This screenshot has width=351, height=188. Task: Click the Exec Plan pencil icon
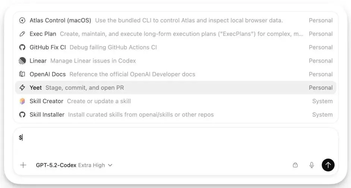(22, 34)
